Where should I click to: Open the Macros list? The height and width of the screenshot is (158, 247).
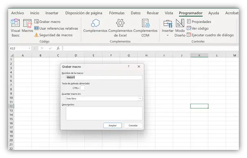pyautogui.click(x=27, y=26)
